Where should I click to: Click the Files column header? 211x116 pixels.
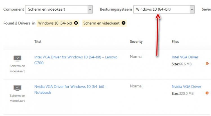coord(175,42)
